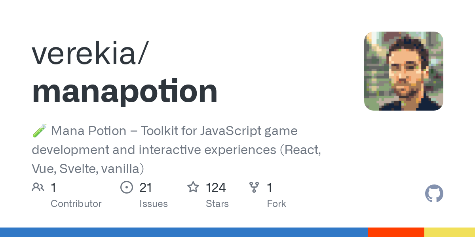The height and width of the screenshot is (237, 475).
Task: Click the Contributor label
Action: (x=76, y=204)
